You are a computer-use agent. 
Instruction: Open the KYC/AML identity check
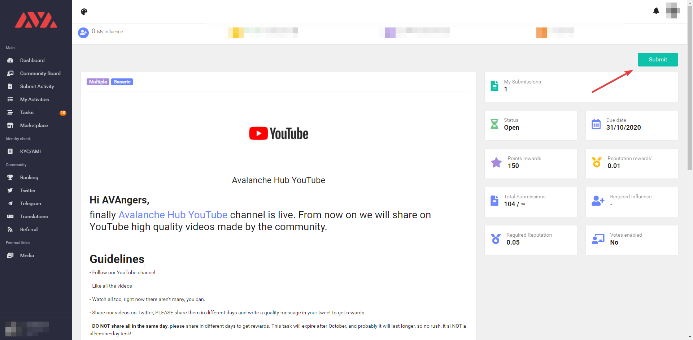point(31,151)
